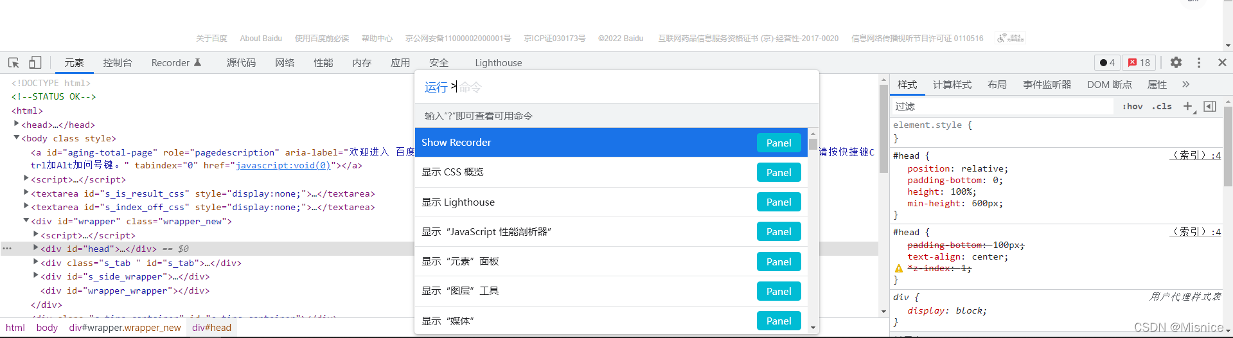
Task: Collapse the div#wrapper node
Action: (x=26, y=220)
